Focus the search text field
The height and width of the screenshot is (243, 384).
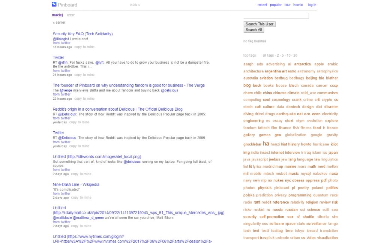tap(276, 16)
